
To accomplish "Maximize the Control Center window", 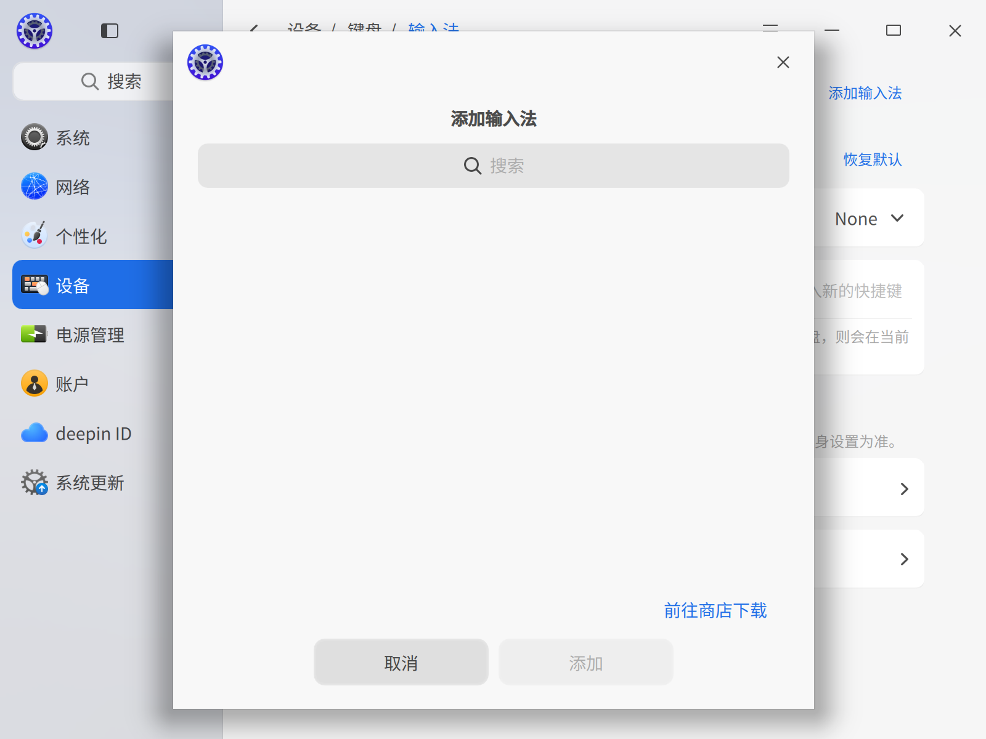I will pyautogui.click(x=894, y=30).
